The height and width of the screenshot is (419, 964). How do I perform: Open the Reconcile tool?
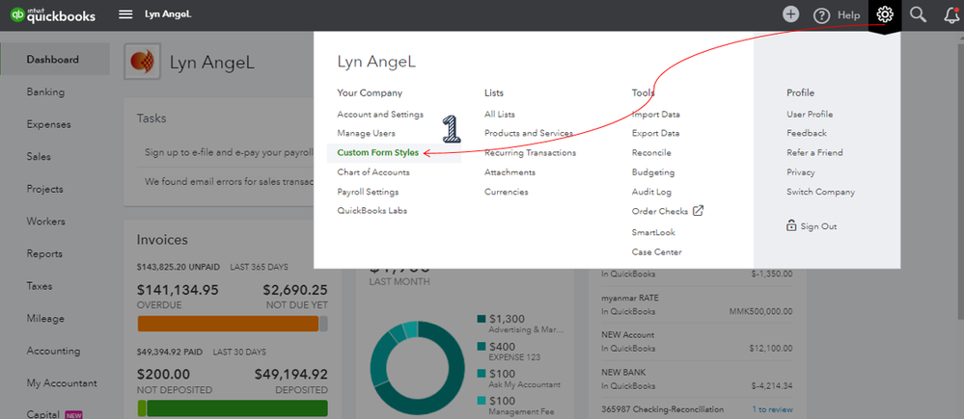pos(651,153)
